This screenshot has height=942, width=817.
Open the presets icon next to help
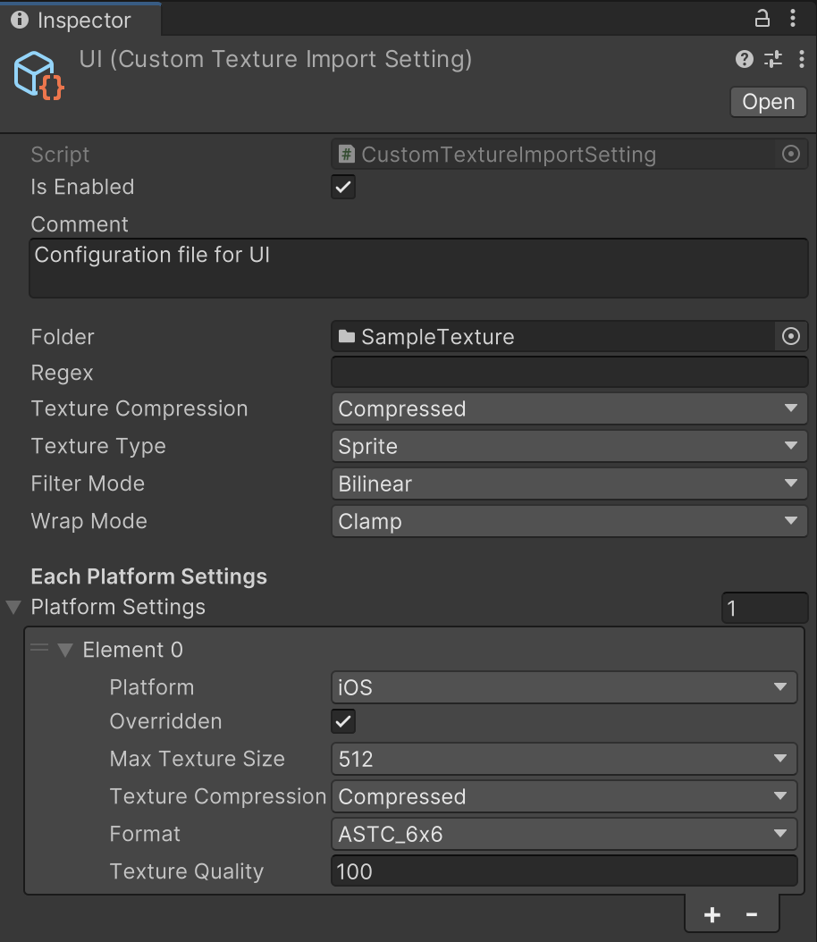[772, 59]
